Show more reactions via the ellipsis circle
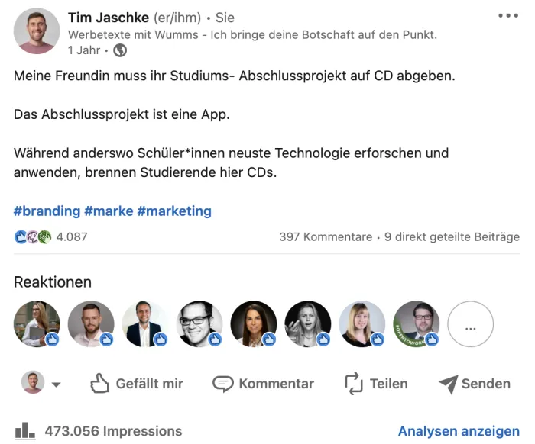535x444 pixels. coord(470,324)
